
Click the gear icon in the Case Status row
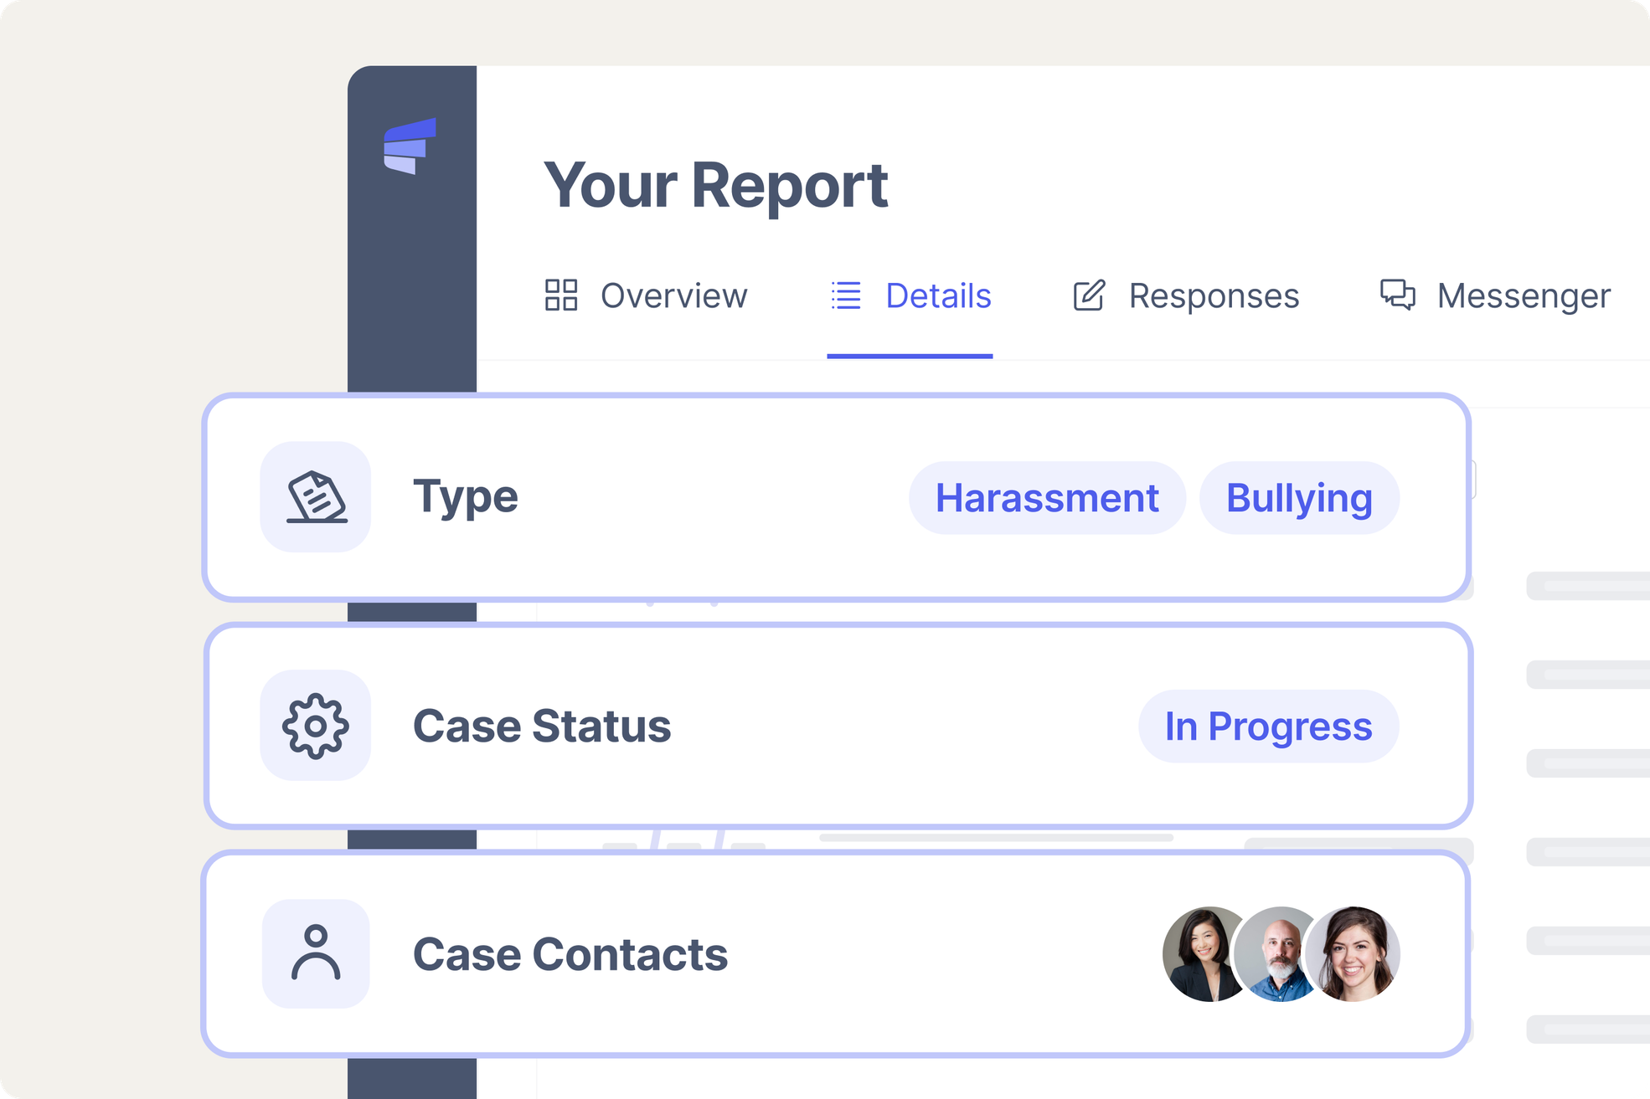click(x=316, y=726)
